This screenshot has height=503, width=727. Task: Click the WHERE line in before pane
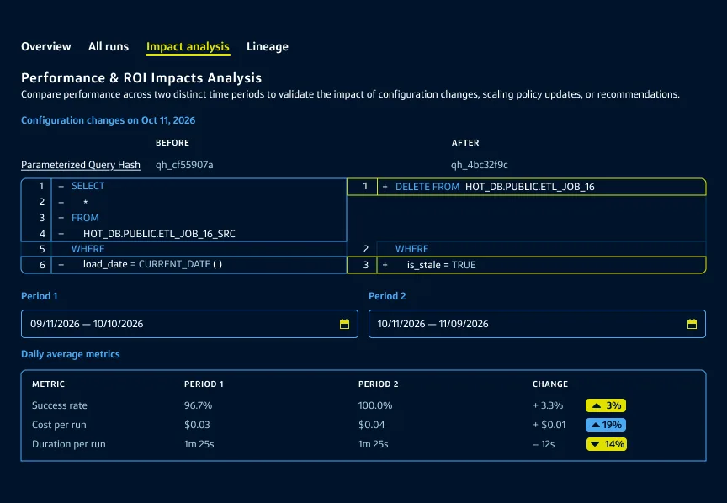point(184,249)
